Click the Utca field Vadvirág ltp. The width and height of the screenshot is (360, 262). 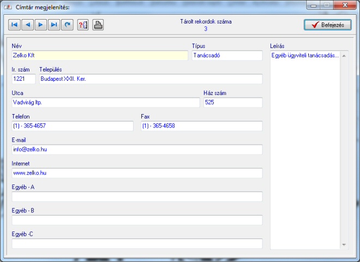(x=106, y=103)
